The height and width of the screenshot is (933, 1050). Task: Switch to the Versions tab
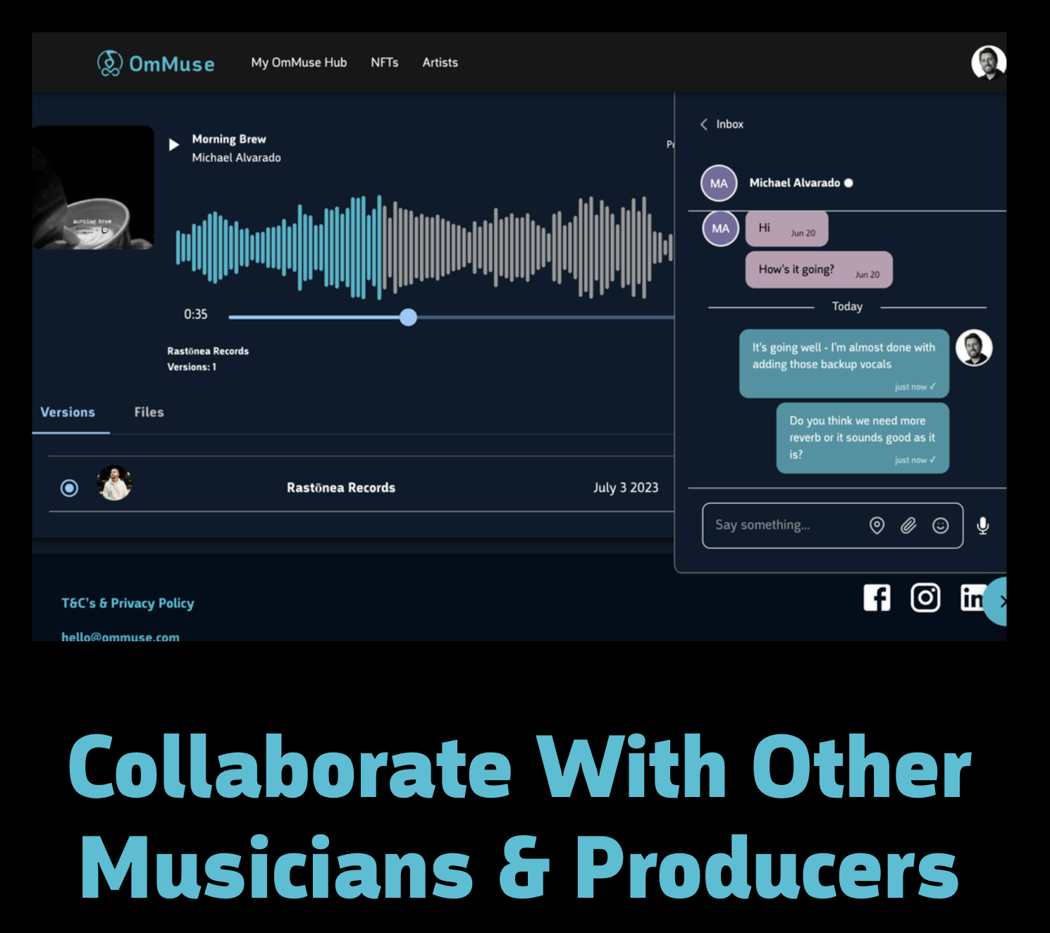68,412
